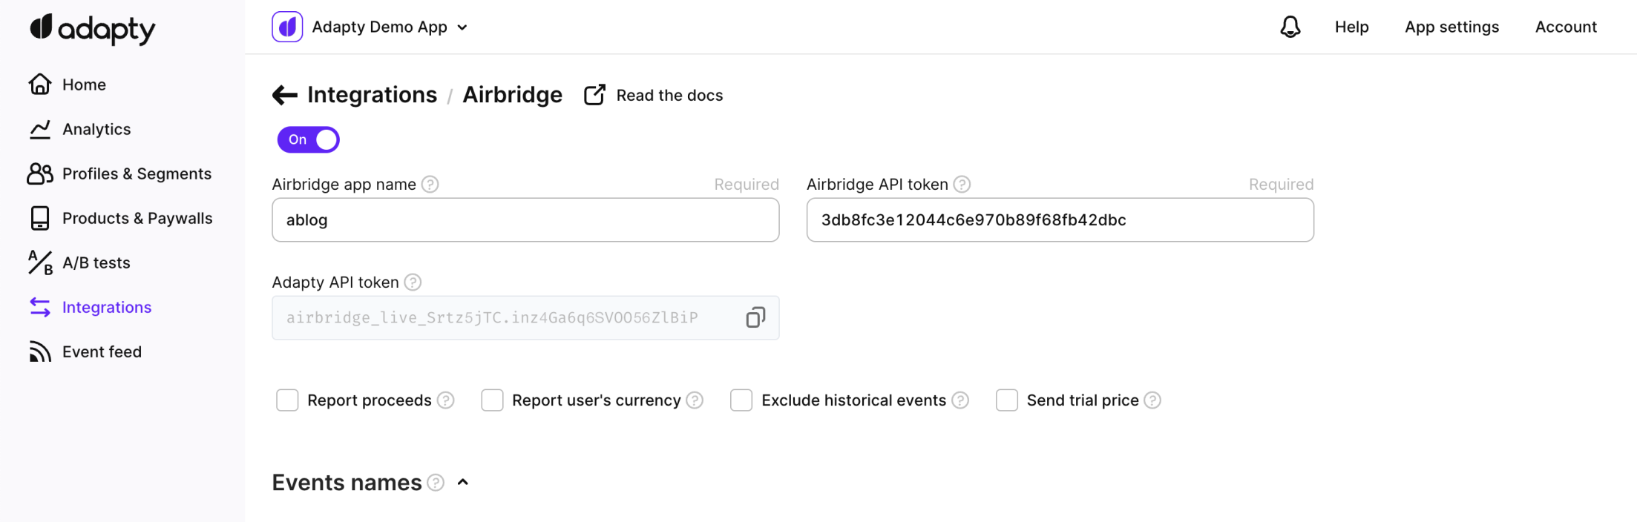Click the Airbridge breadcrumb title
The image size is (1637, 522).
pos(512,95)
